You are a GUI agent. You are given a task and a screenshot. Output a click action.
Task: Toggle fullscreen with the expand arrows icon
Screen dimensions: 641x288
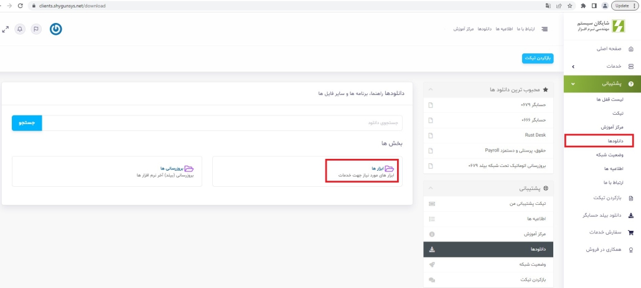tap(6, 29)
